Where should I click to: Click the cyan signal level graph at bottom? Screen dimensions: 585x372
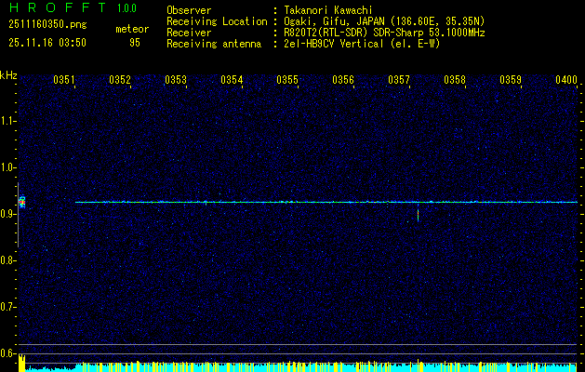coord(298,366)
